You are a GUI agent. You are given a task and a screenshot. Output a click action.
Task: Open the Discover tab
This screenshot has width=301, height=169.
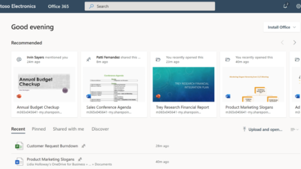[100, 129]
